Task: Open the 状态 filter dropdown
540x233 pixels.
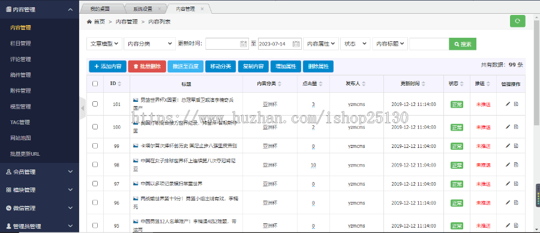Action: click(355, 44)
